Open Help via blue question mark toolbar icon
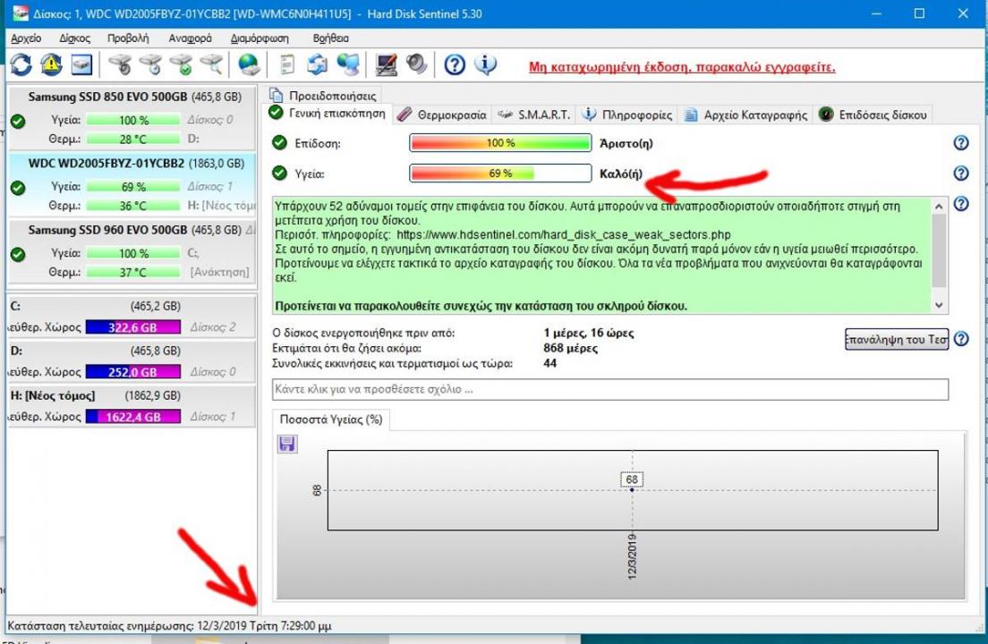Viewport: 988px width, 644px height. pos(455,64)
